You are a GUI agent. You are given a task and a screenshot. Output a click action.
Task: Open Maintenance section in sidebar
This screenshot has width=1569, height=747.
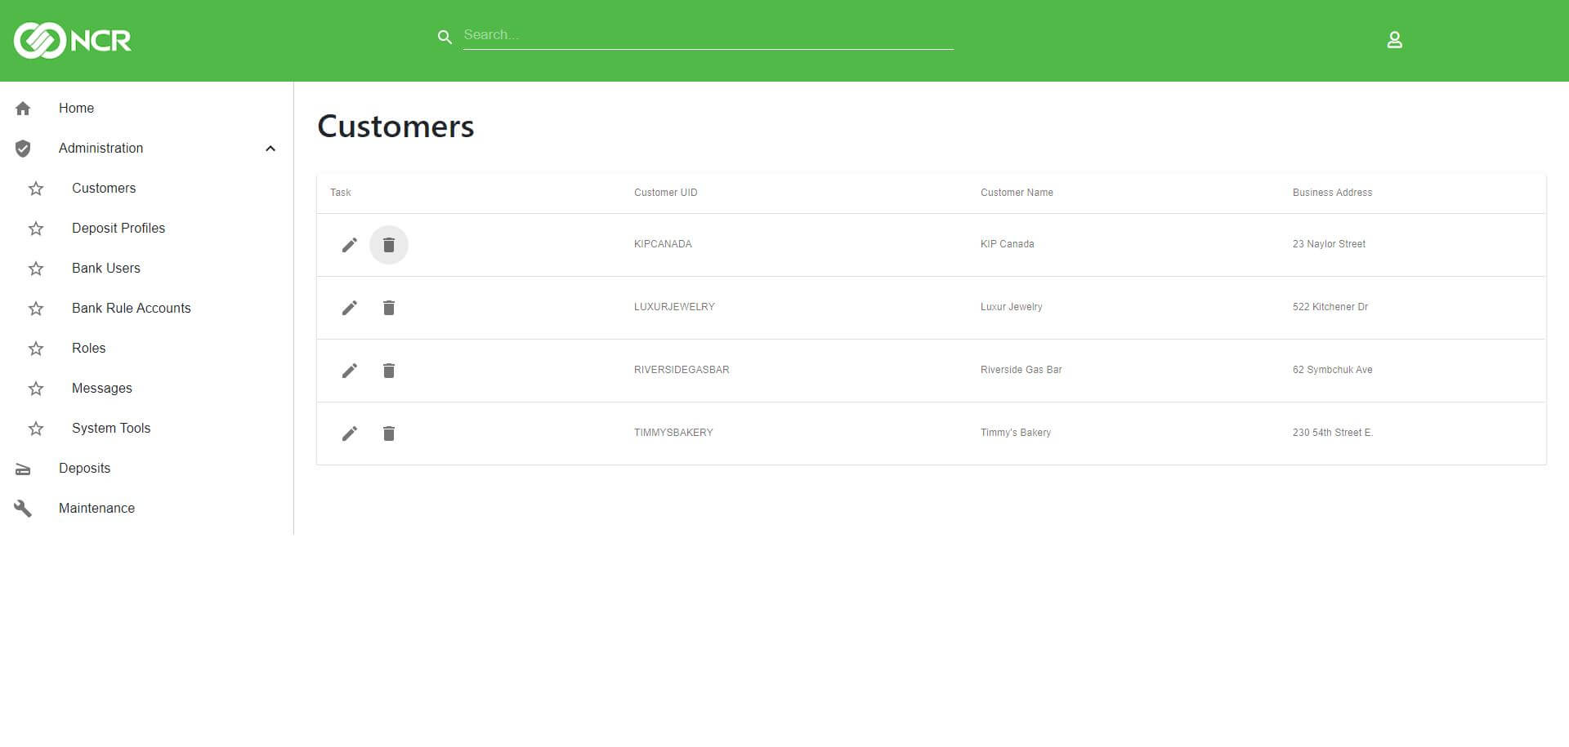click(96, 508)
